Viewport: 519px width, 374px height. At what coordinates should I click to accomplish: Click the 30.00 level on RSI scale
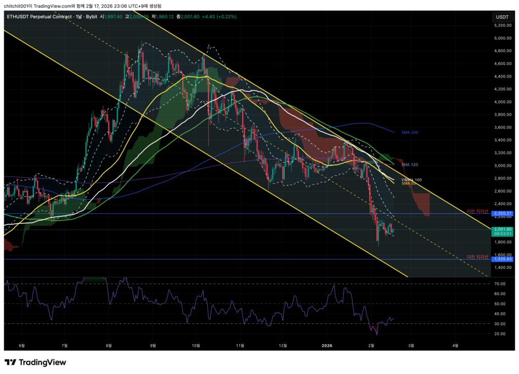click(501, 324)
